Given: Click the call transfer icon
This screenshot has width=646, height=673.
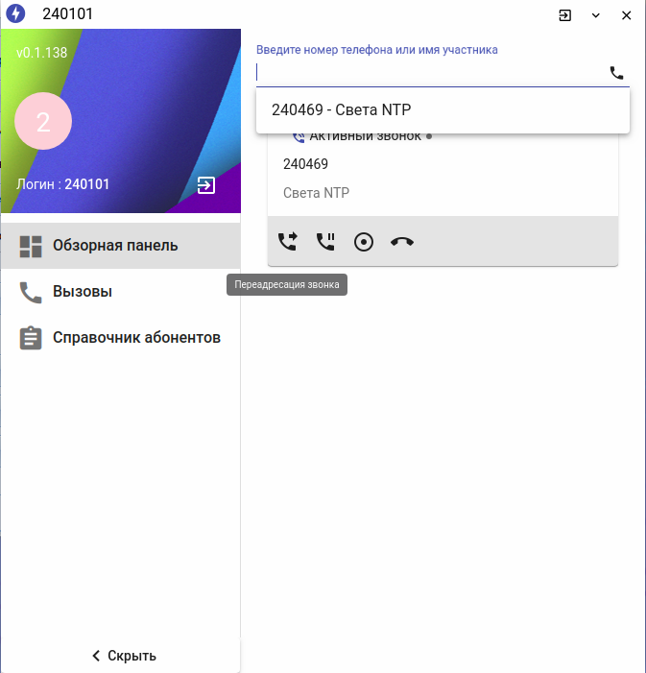Looking at the screenshot, I should tap(288, 242).
